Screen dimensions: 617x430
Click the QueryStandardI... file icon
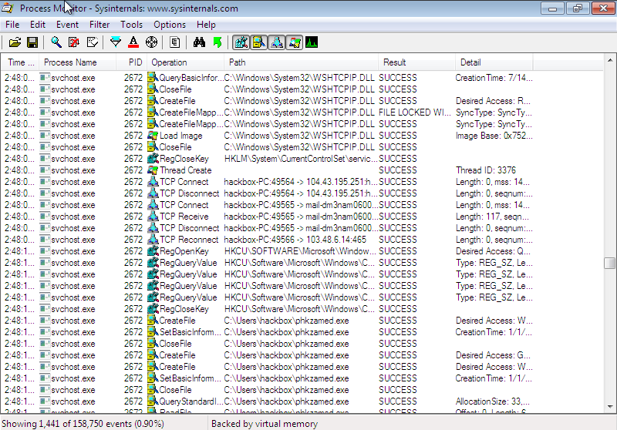point(153,401)
